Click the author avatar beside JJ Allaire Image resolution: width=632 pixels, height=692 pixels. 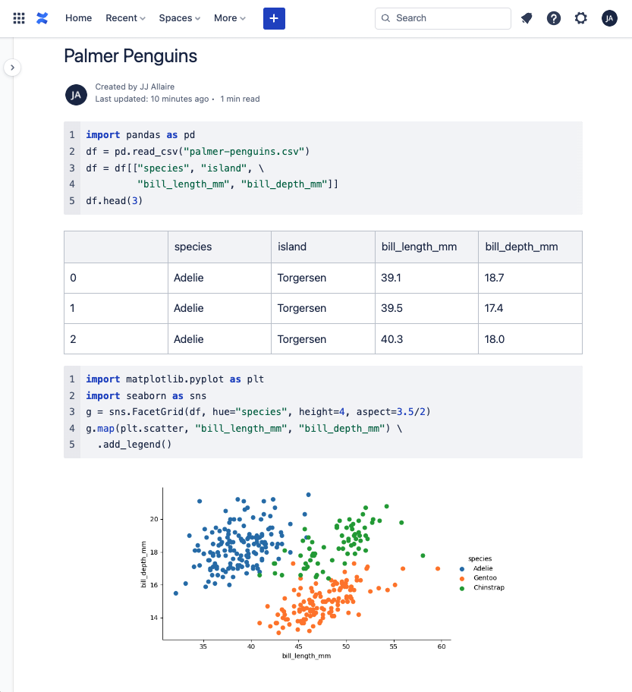coord(75,94)
